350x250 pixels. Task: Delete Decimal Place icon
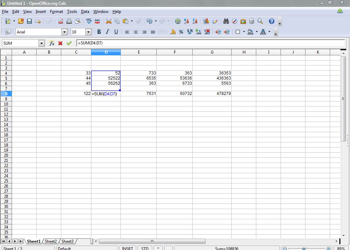[x=207, y=32]
